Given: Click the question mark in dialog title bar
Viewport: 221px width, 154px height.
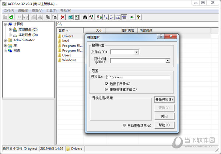Looking at the screenshot, I should pyautogui.click(x=162, y=37).
